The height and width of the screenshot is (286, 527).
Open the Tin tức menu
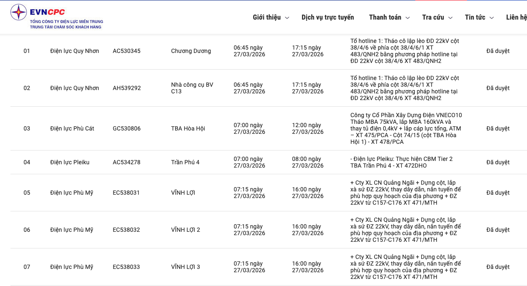(475, 18)
